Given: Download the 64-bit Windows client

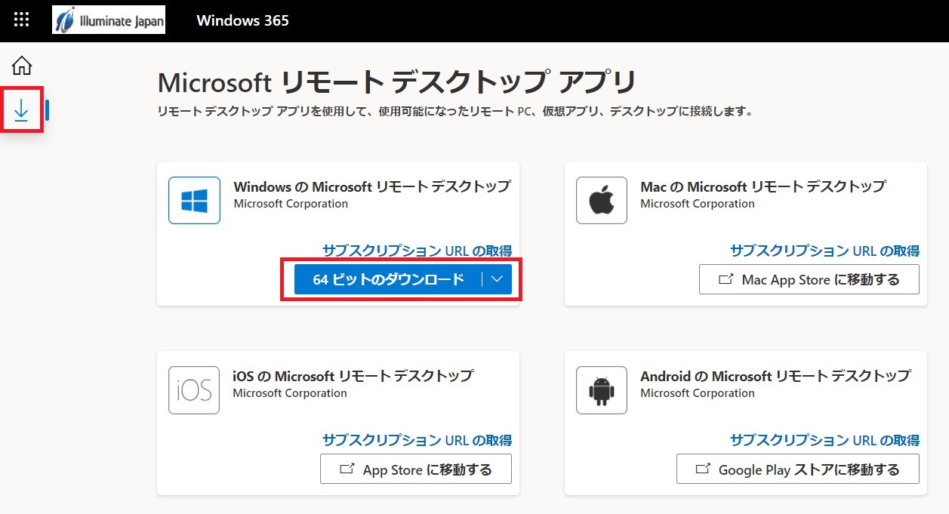Looking at the screenshot, I should click(x=388, y=279).
